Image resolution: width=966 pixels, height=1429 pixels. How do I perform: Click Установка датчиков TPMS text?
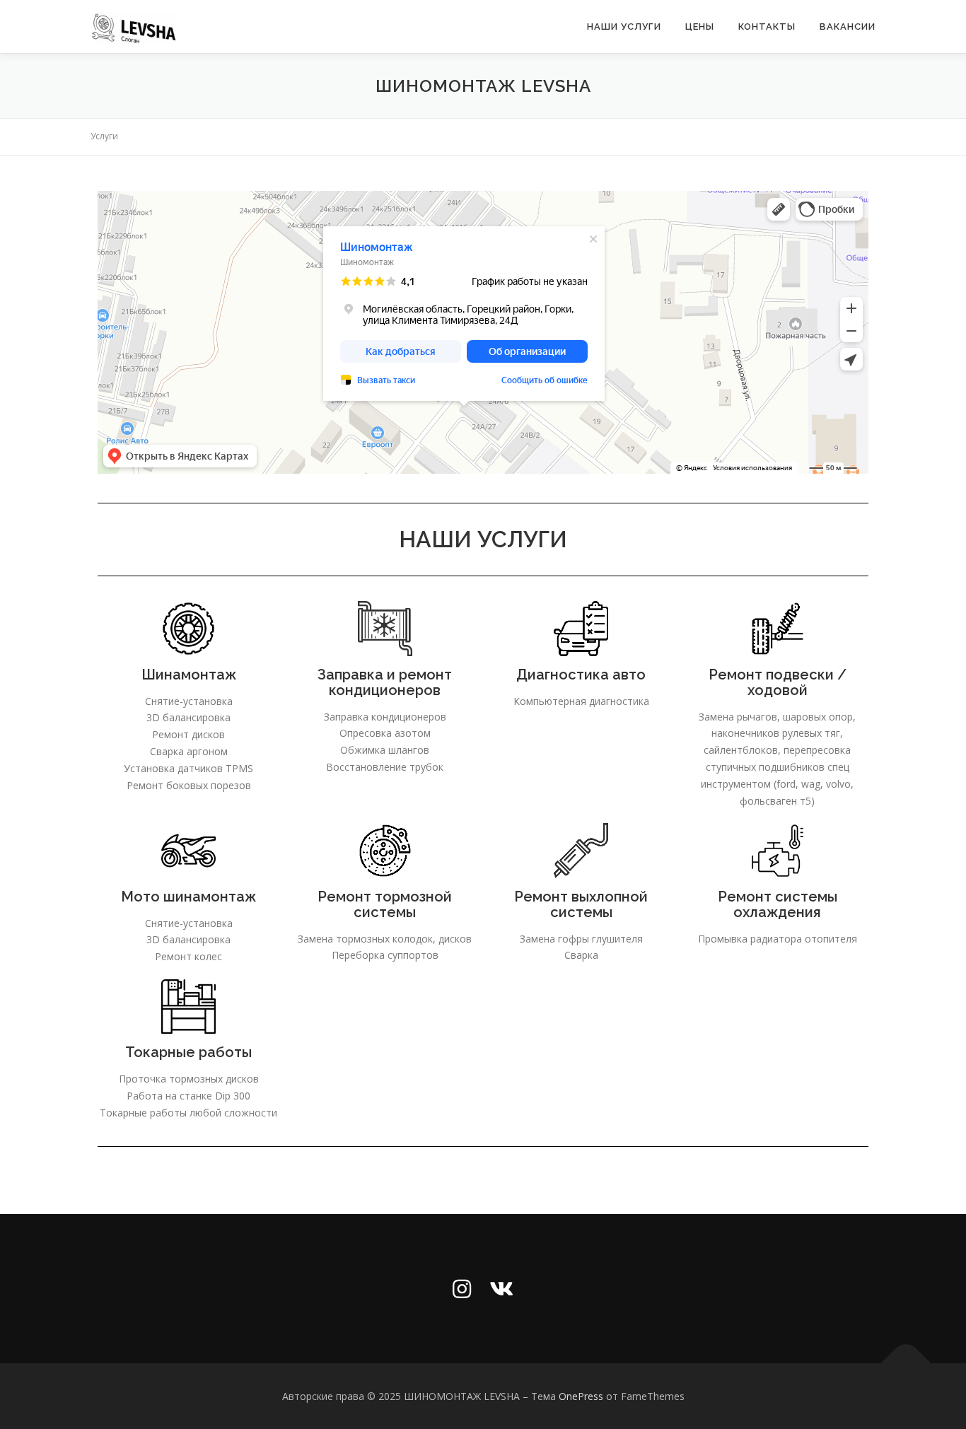coord(189,769)
